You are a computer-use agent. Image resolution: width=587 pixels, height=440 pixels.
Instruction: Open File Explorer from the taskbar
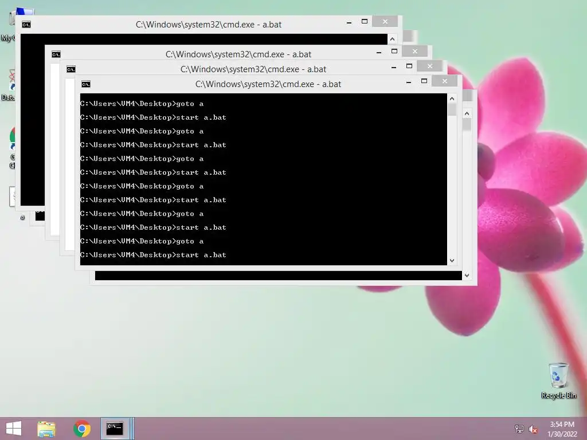click(x=46, y=429)
